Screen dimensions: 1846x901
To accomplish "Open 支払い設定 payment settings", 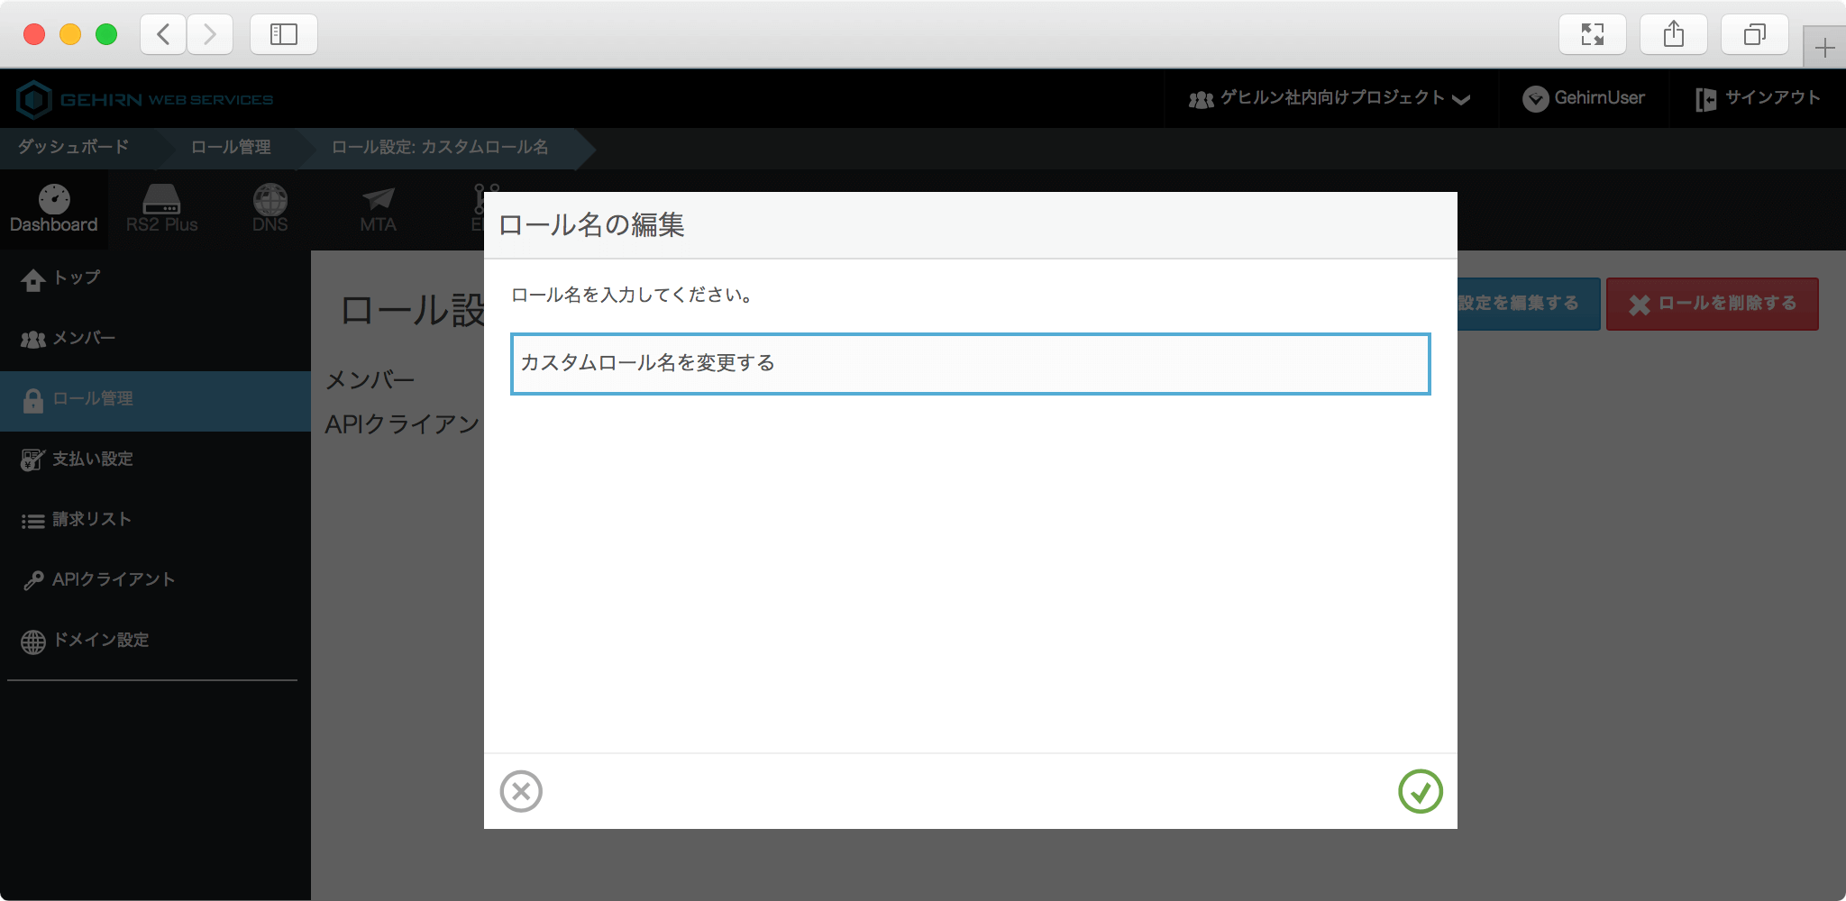I will 92,460.
